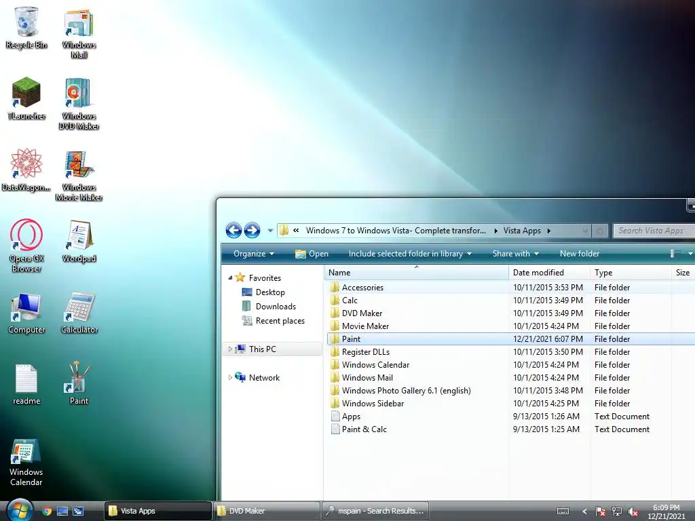
Task: Show hidden tray icons arrow
Action: click(x=584, y=512)
